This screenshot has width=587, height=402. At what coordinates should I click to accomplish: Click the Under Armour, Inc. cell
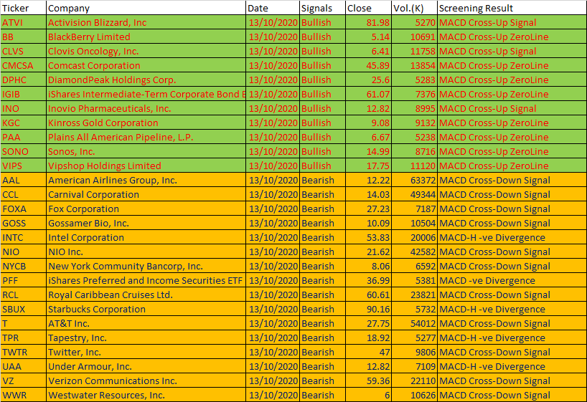(x=146, y=366)
